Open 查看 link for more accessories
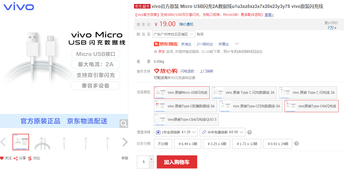The image size is (344, 169). (x=269, y=15)
